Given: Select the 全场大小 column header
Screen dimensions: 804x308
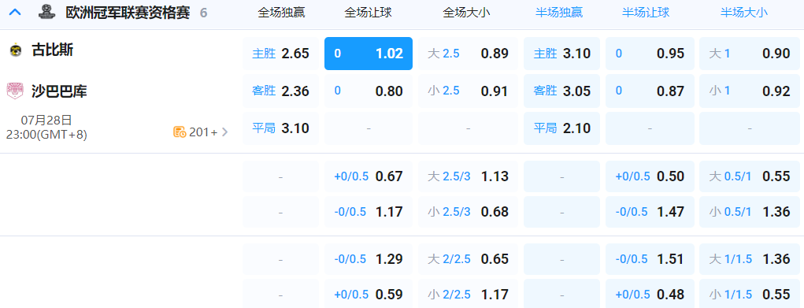Looking at the screenshot, I should 466,13.
